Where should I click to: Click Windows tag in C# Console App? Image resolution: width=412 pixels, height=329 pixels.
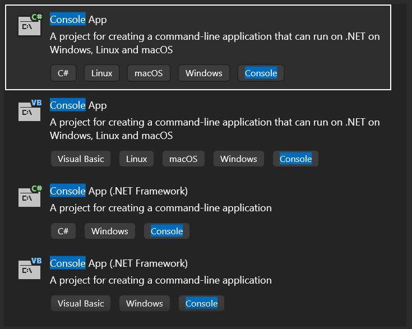pyautogui.click(x=204, y=73)
